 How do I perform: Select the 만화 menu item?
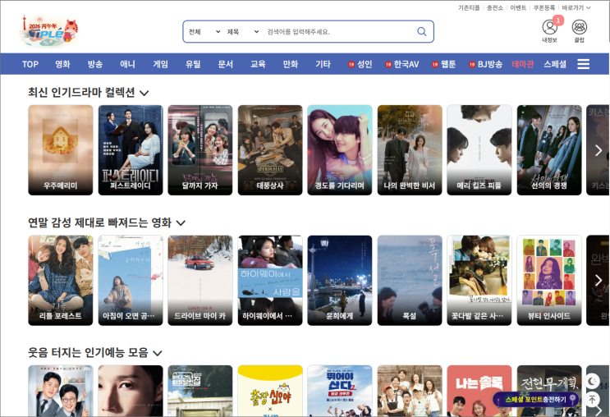point(291,64)
